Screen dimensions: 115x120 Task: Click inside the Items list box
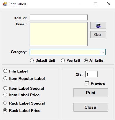tap(59, 34)
